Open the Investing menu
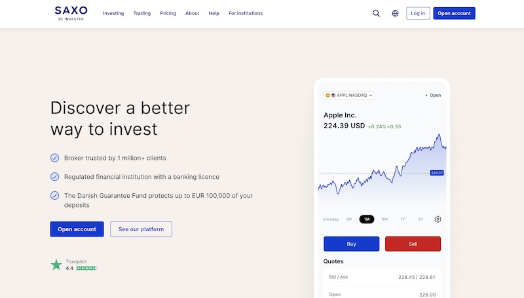 pyautogui.click(x=113, y=13)
